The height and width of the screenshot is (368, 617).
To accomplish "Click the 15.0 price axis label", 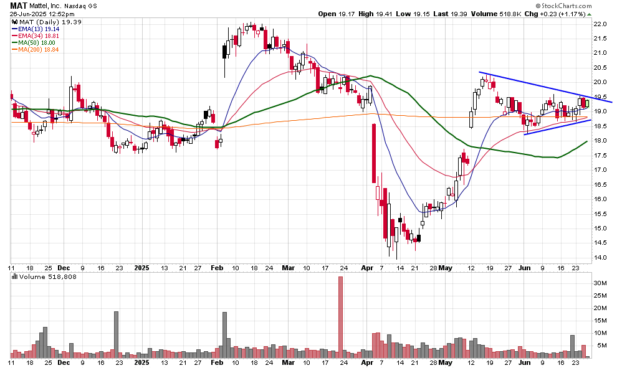I will (x=600, y=229).
